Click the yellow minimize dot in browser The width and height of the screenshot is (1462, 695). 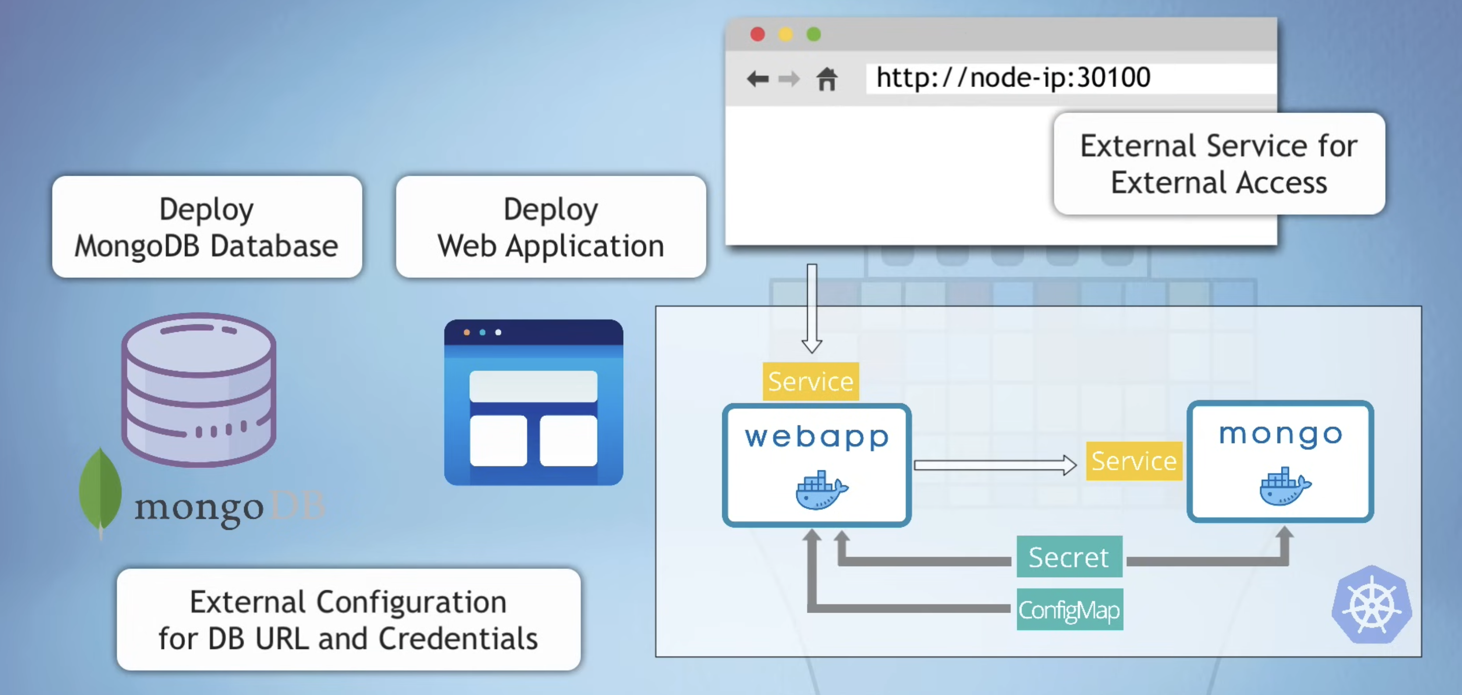785,35
